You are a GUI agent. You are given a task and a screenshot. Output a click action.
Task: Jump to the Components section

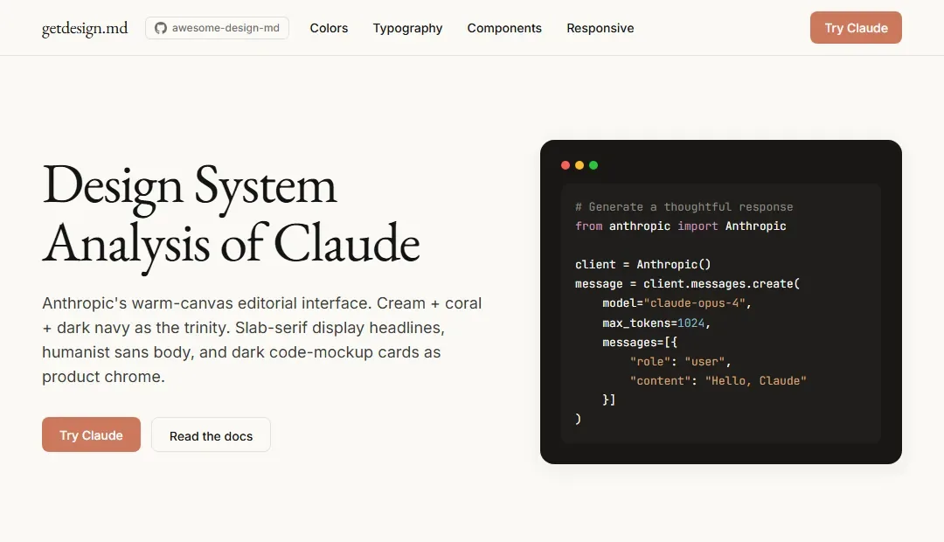coord(504,28)
